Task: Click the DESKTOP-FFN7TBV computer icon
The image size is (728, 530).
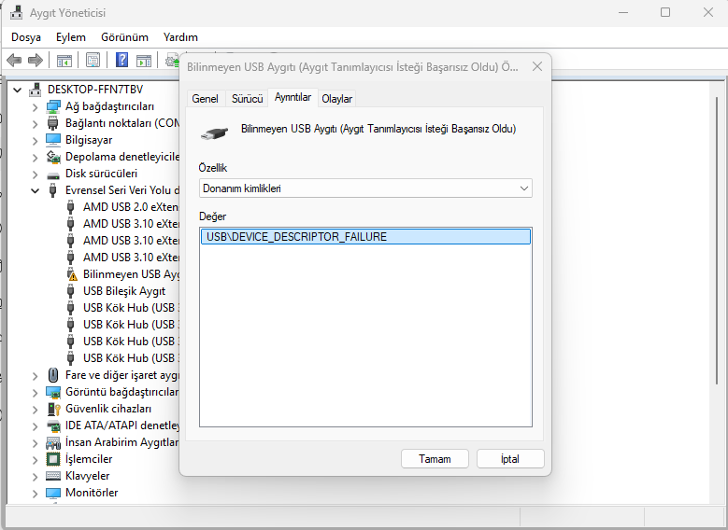Action: [35, 90]
